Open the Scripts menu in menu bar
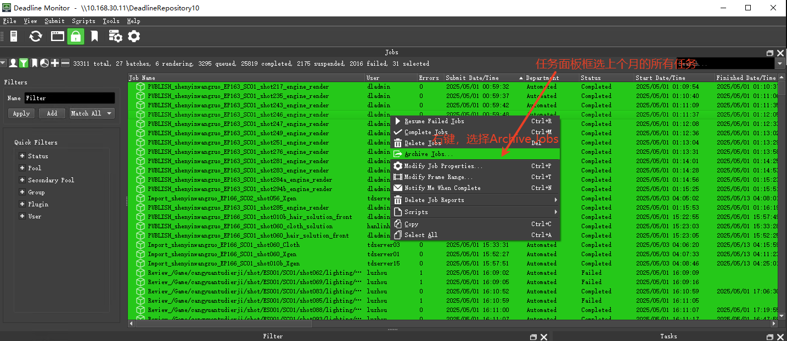Image resolution: width=787 pixels, height=341 pixels. click(x=83, y=21)
